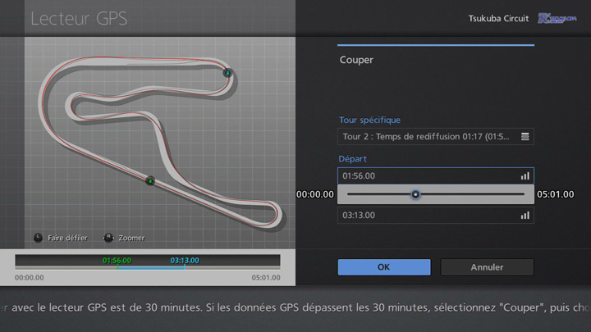Click the bars icon in the 03:13.00 field
The height and width of the screenshot is (332, 591).
(525, 216)
